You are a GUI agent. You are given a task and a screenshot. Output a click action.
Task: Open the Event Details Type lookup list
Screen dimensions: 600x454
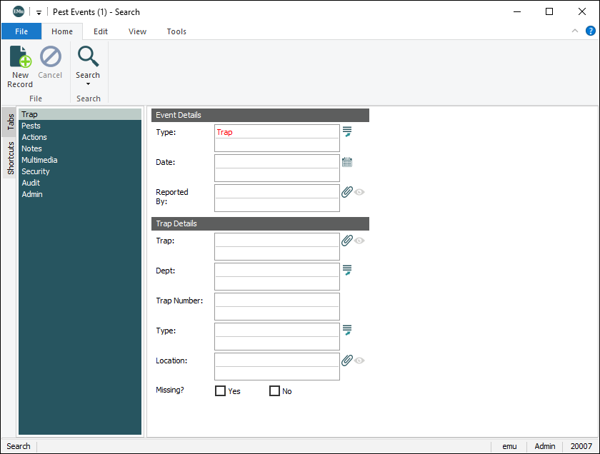(x=347, y=131)
